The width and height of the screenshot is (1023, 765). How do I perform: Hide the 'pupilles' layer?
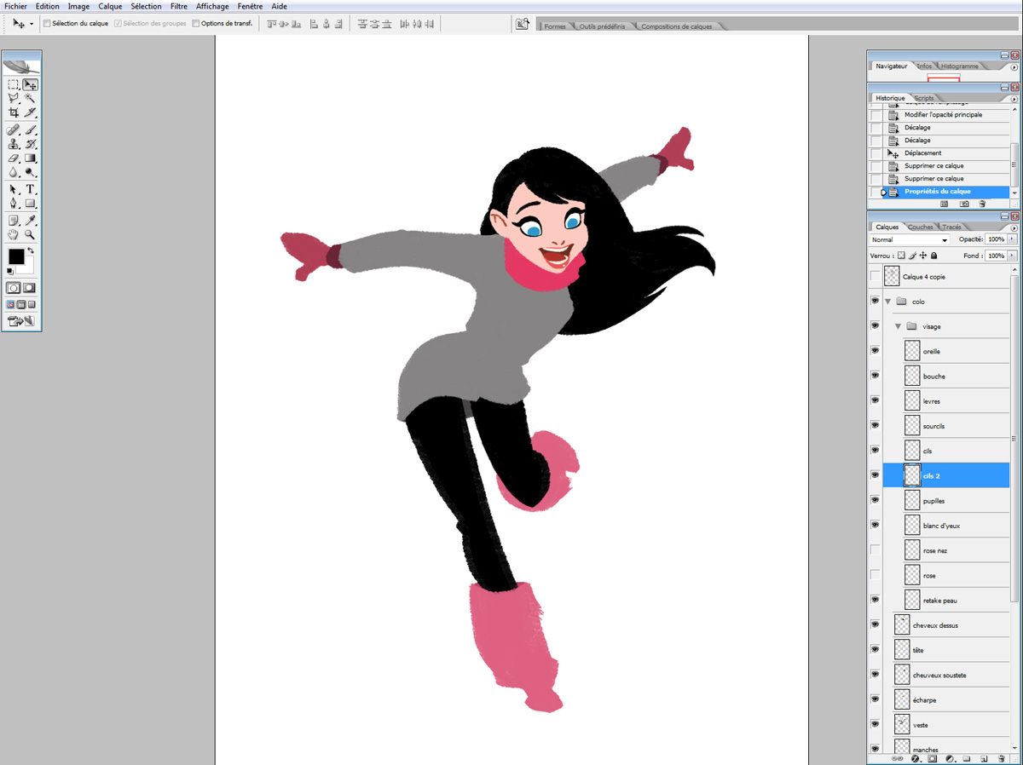pos(875,500)
